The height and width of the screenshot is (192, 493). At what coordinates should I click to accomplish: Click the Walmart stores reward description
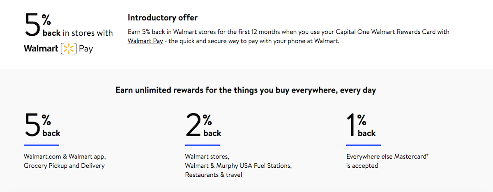click(207, 157)
